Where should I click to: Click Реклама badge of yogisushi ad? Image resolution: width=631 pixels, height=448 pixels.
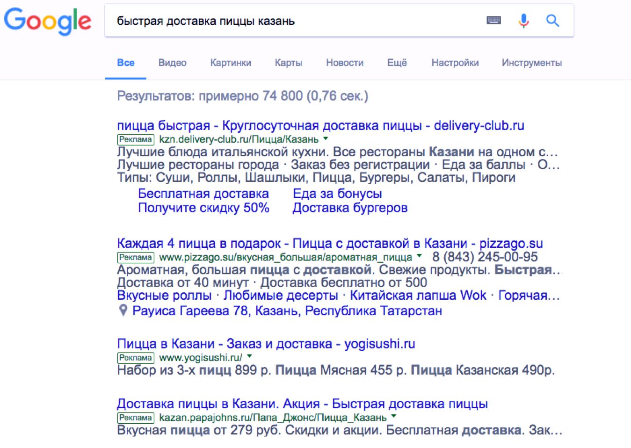[x=135, y=358]
